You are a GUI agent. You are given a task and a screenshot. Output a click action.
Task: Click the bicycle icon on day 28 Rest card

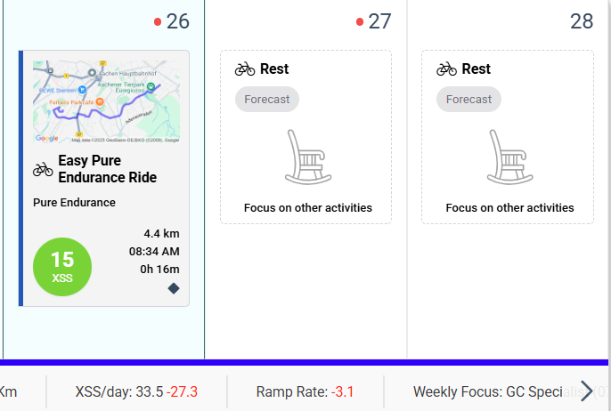click(x=446, y=68)
